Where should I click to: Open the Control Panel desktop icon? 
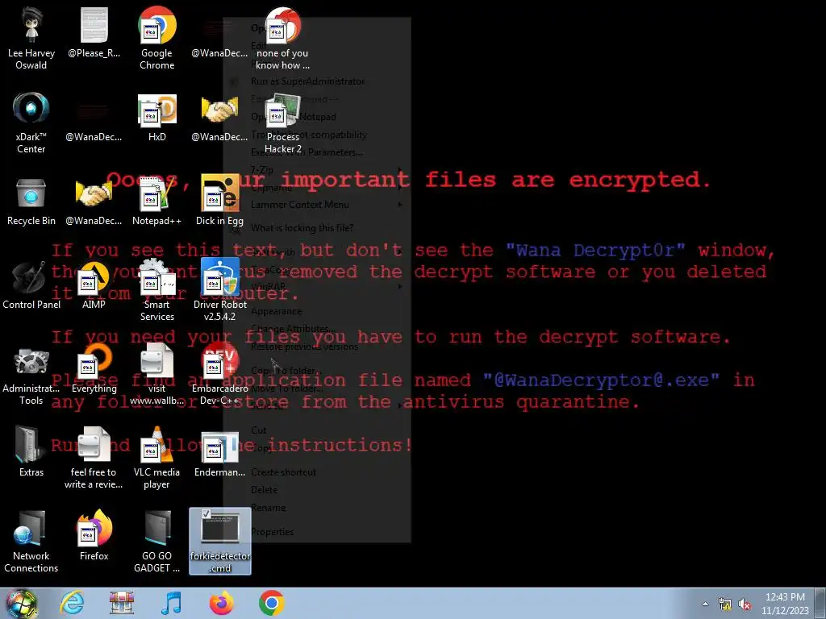click(x=31, y=285)
